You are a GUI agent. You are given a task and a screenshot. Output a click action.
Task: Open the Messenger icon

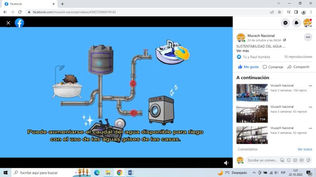click(x=286, y=23)
